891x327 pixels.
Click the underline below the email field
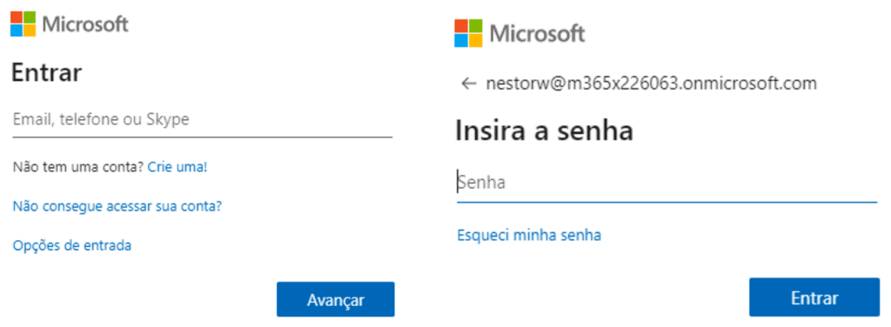tap(202, 137)
